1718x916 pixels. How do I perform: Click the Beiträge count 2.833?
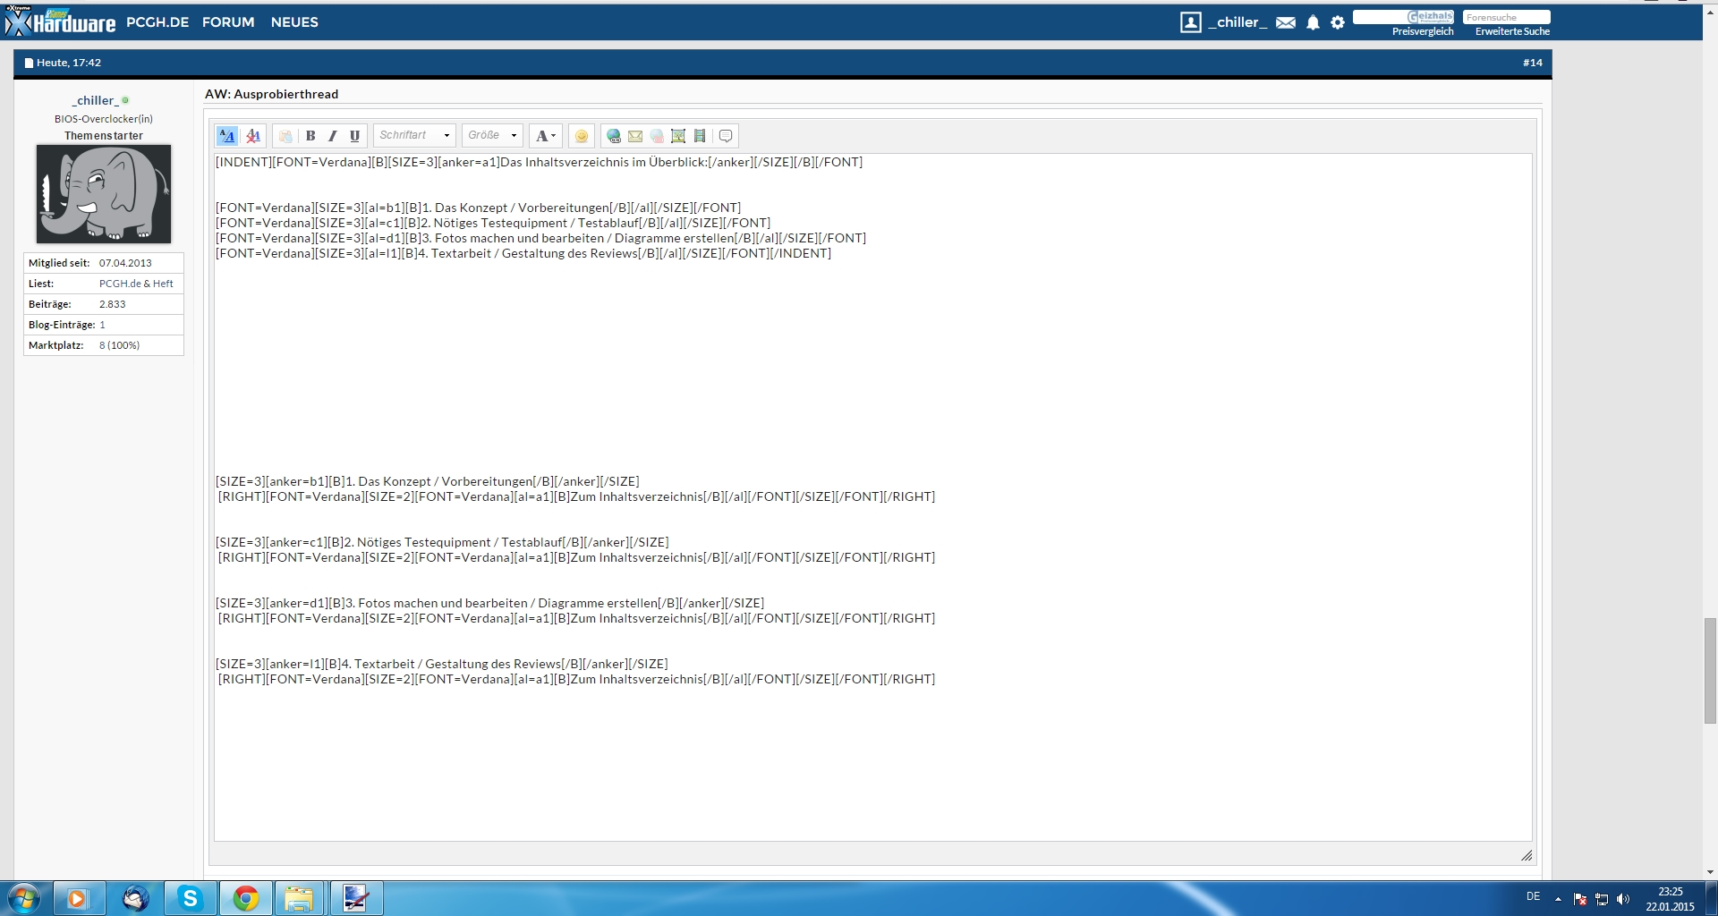point(112,304)
